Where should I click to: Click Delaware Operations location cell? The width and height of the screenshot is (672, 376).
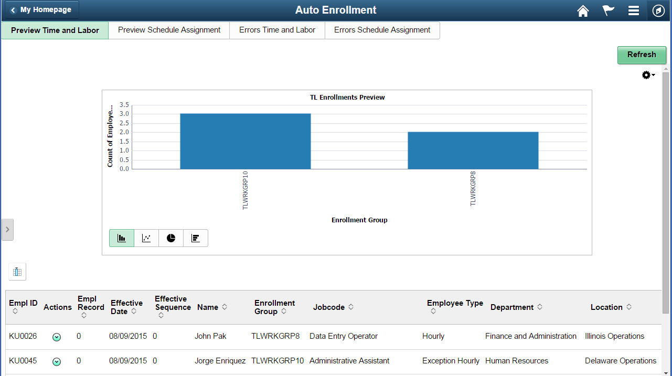(621, 361)
